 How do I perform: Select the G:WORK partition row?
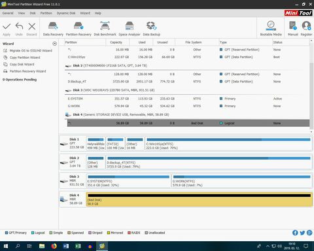click(187, 106)
